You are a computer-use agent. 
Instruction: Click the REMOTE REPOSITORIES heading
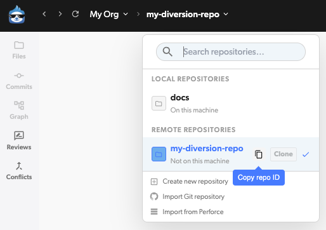pos(193,130)
